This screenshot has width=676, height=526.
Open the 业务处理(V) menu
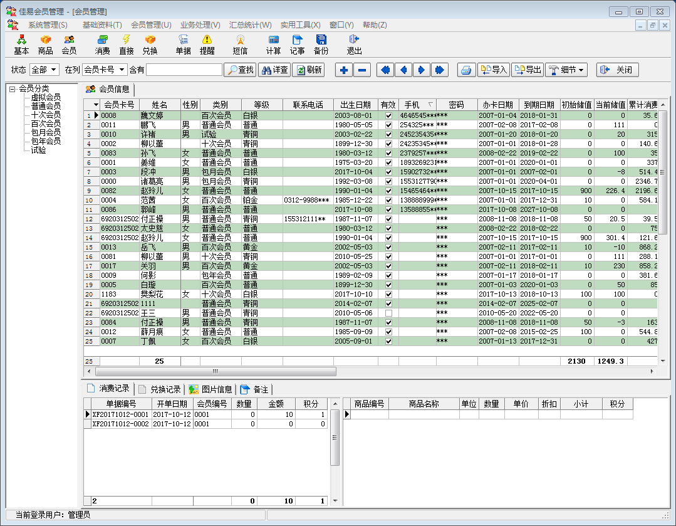click(200, 25)
